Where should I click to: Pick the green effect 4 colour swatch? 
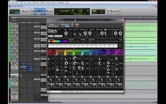[56, 41]
